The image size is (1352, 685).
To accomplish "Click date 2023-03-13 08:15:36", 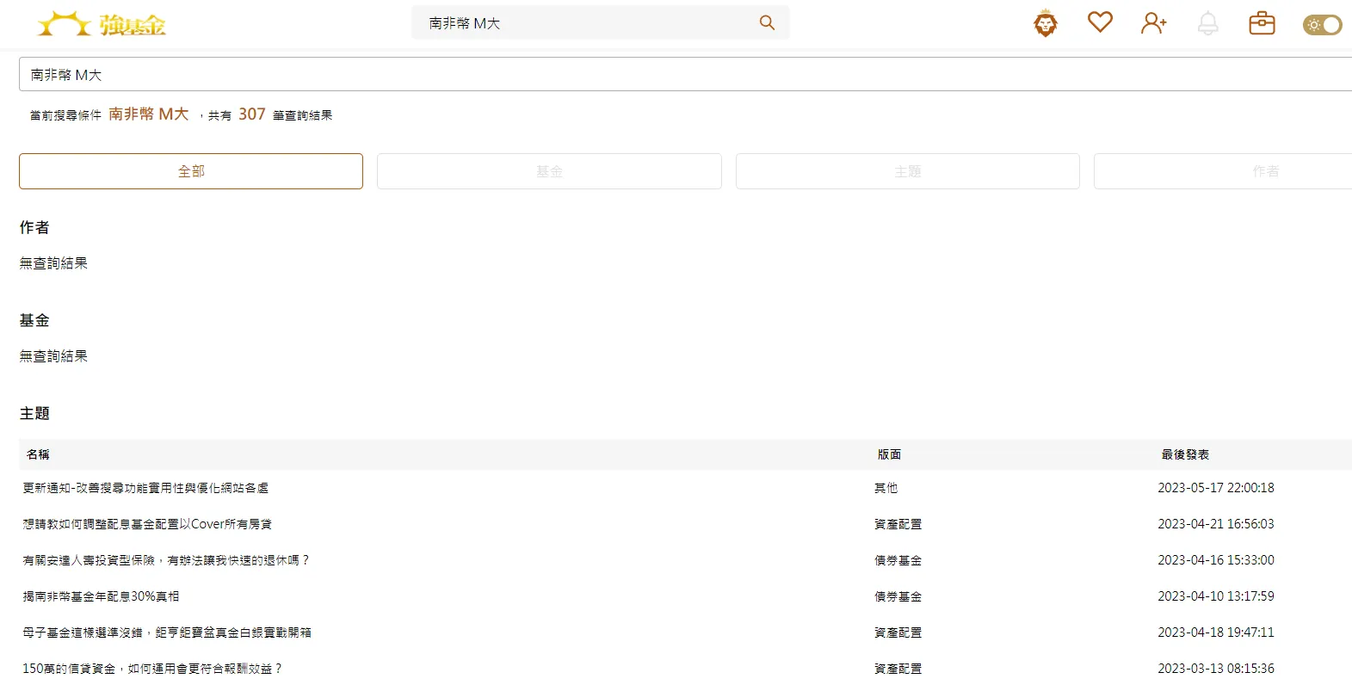I will (x=1216, y=669).
